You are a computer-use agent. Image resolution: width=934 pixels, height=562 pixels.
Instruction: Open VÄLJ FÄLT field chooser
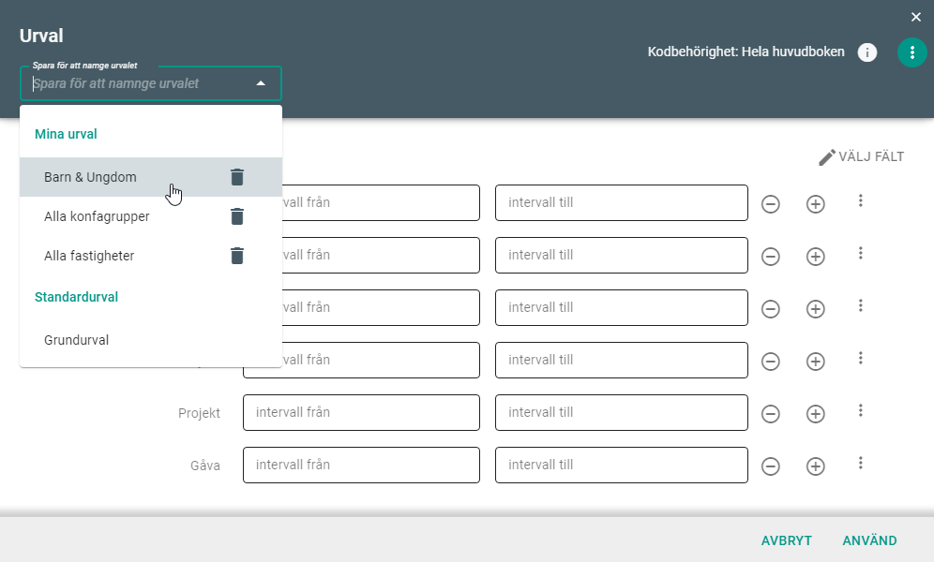point(862,157)
